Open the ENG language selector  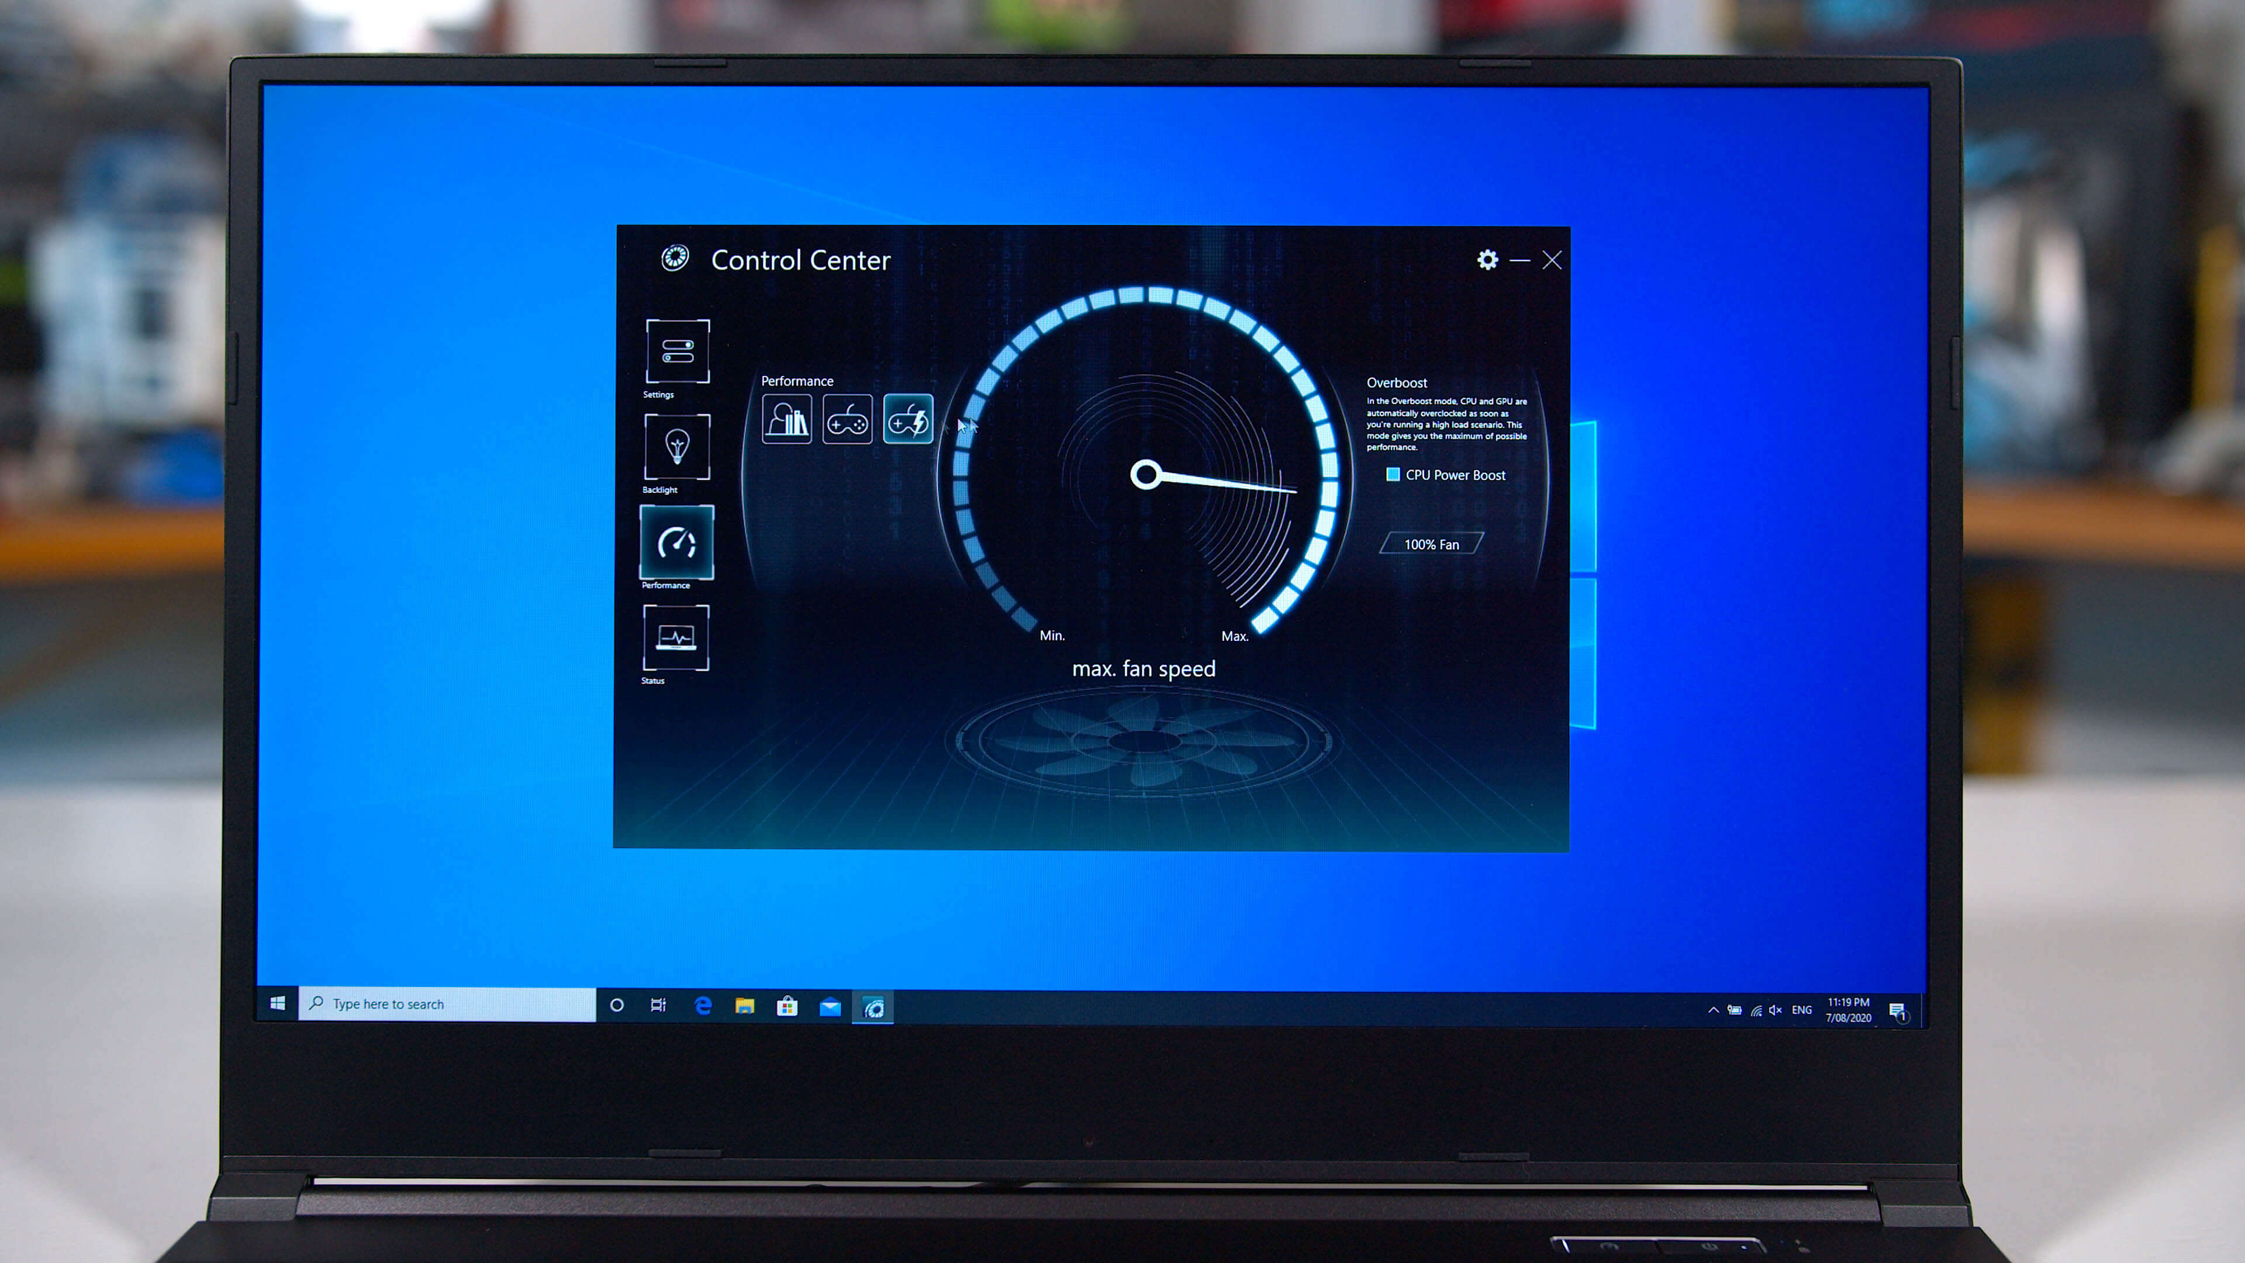pyautogui.click(x=1801, y=1010)
